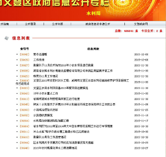Click index number link [36944]
This screenshot has width=166, height=157.
(24, 142)
